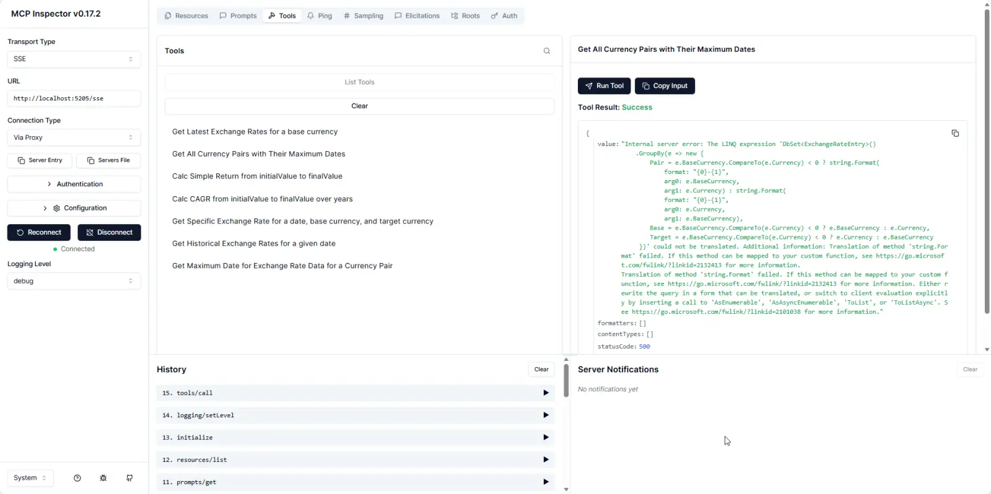Change the Logging Level debug dropdown
This screenshot has width=991, height=494.
pos(74,281)
